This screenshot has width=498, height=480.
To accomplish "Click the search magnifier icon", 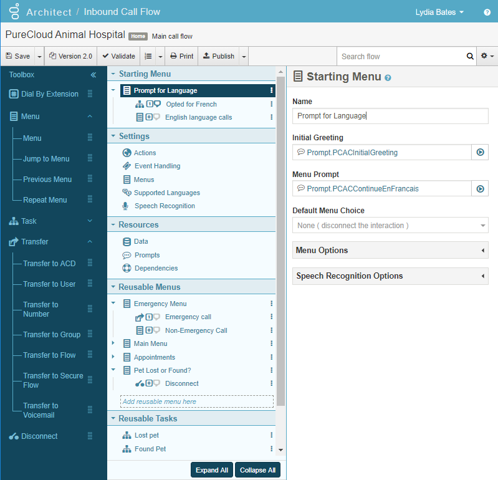I will [x=470, y=56].
